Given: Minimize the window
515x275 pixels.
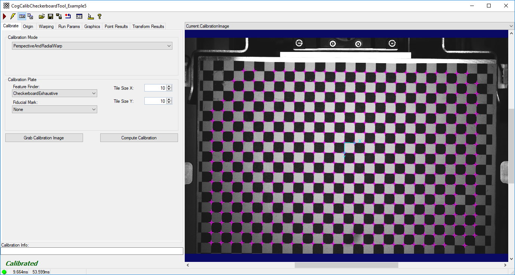Looking at the screenshot, I should click(x=472, y=6).
